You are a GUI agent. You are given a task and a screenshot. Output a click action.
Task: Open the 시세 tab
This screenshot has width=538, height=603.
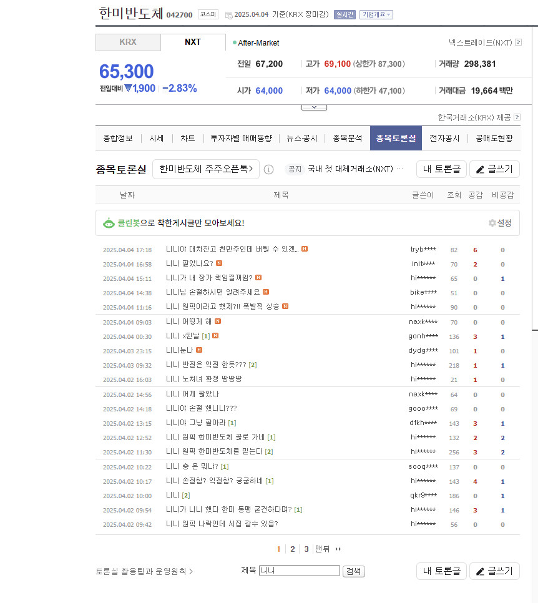[157, 138]
